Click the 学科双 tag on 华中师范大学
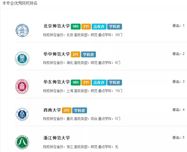Viewport: 187px width, 152px height. pyautogui.click(x=88, y=55)
